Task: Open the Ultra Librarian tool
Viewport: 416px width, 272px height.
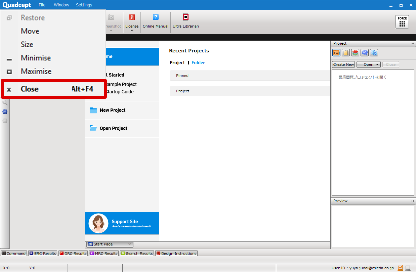Action: (185, 21)
